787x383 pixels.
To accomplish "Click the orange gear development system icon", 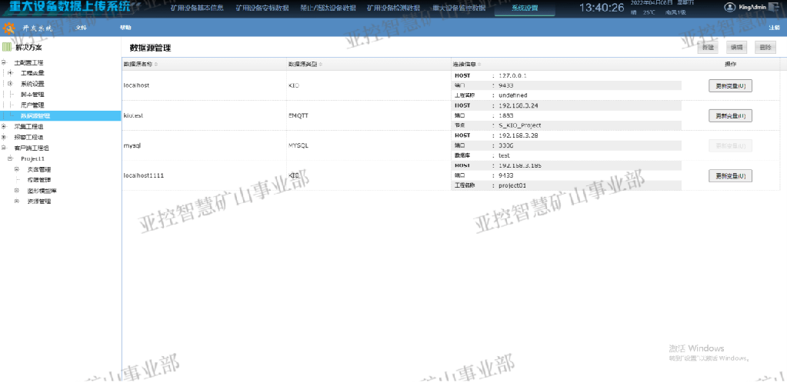I will [8, 28].
